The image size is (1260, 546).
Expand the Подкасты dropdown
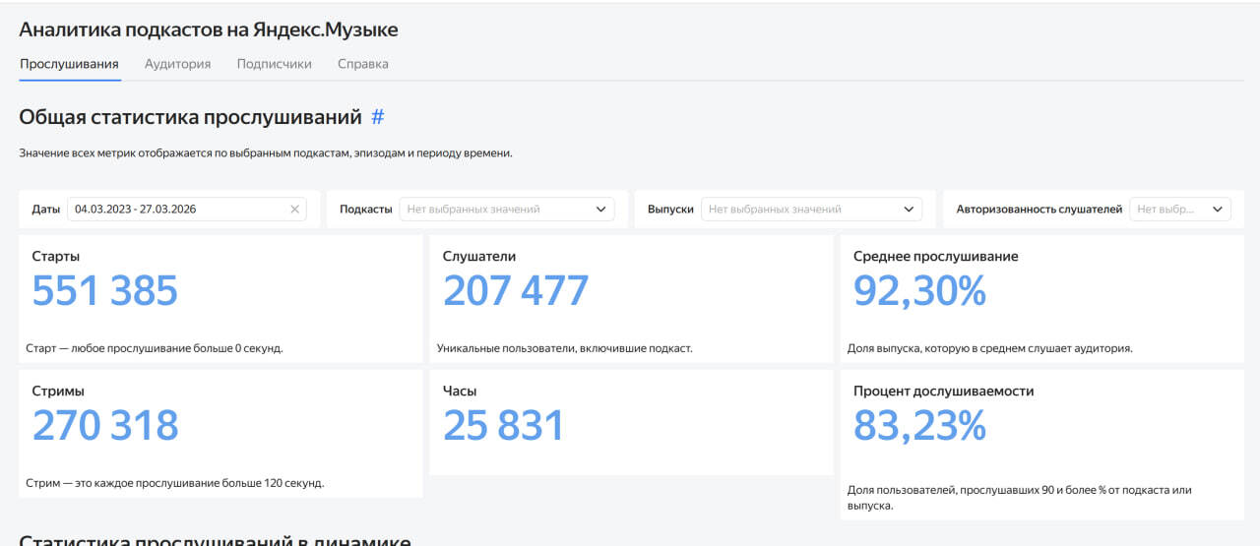(506, 209)
